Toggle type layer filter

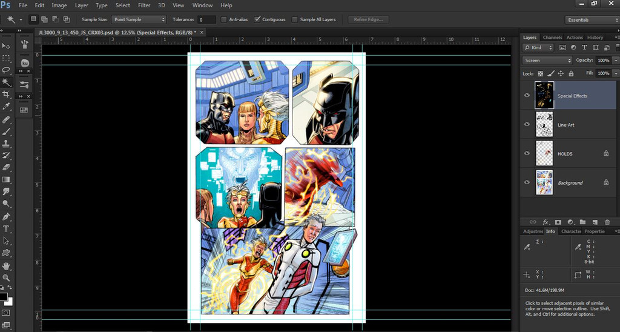click(584, 47)
